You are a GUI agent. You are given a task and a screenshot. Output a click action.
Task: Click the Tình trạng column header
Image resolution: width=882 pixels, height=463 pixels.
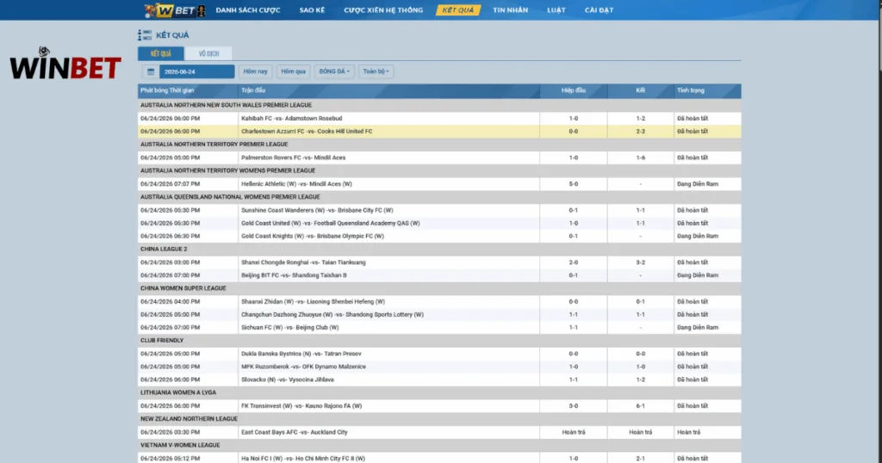tap(708, 90)
